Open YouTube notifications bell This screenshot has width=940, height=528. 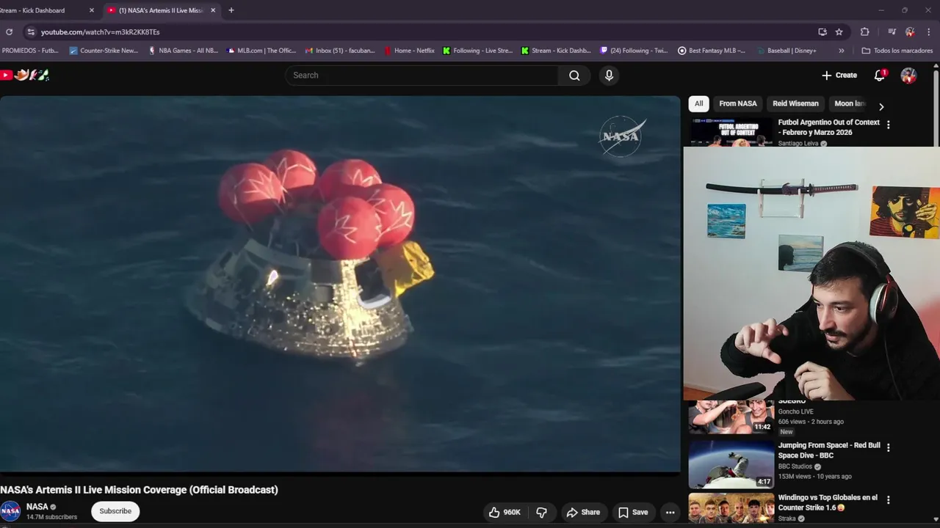coord(880,75)
